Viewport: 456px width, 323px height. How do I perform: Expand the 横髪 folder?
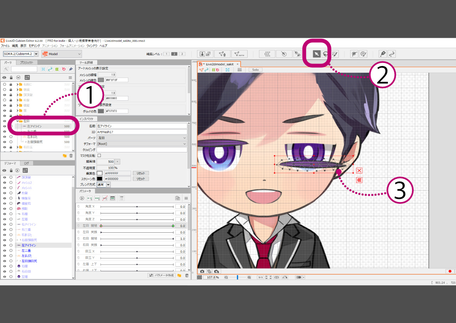pyautogui.click(x=17, y=105)
